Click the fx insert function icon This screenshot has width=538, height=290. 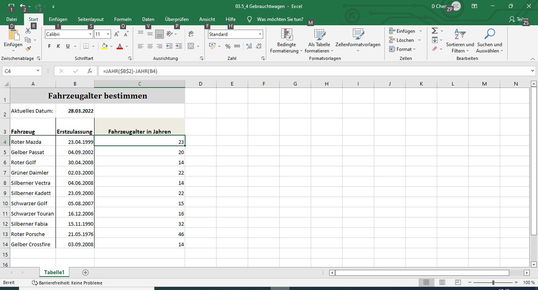[90, 71]
